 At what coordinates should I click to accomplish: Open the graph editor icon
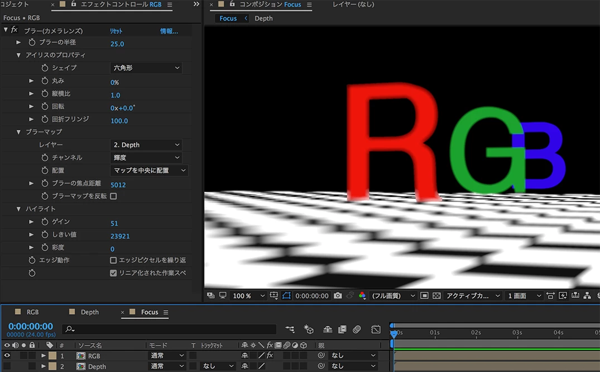point(376,329)
